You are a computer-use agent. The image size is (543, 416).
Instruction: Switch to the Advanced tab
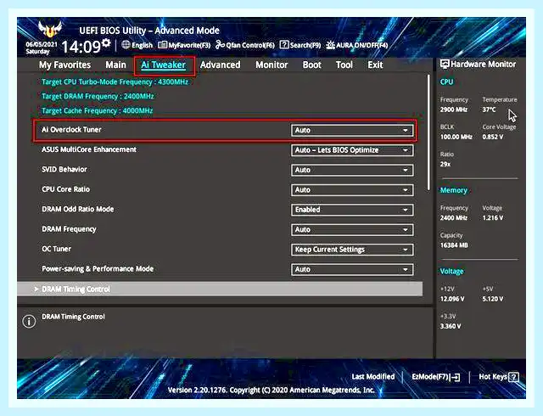pyautogui.click(x=221, y=65)
